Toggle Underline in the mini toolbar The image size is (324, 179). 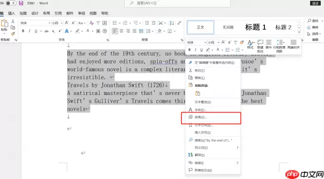pos(202,50)
